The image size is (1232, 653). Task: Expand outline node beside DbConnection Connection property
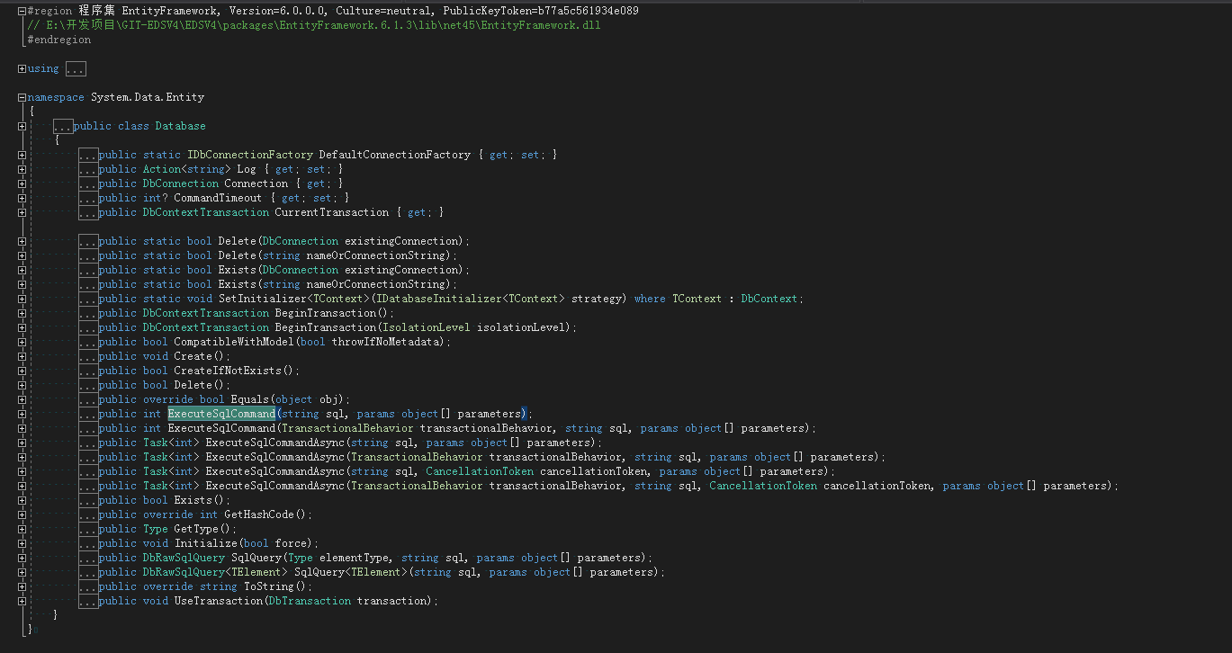pos(22,183)
